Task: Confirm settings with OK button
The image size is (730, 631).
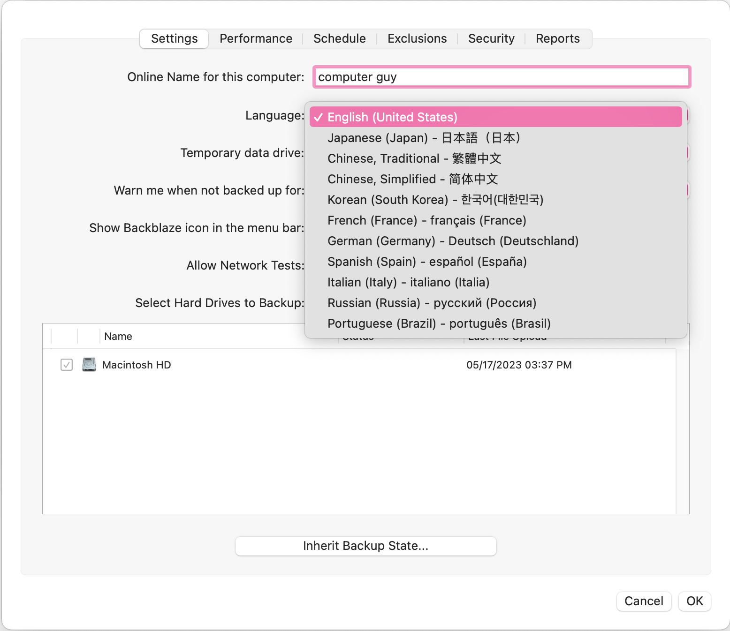Action: [x=695, y=601]
